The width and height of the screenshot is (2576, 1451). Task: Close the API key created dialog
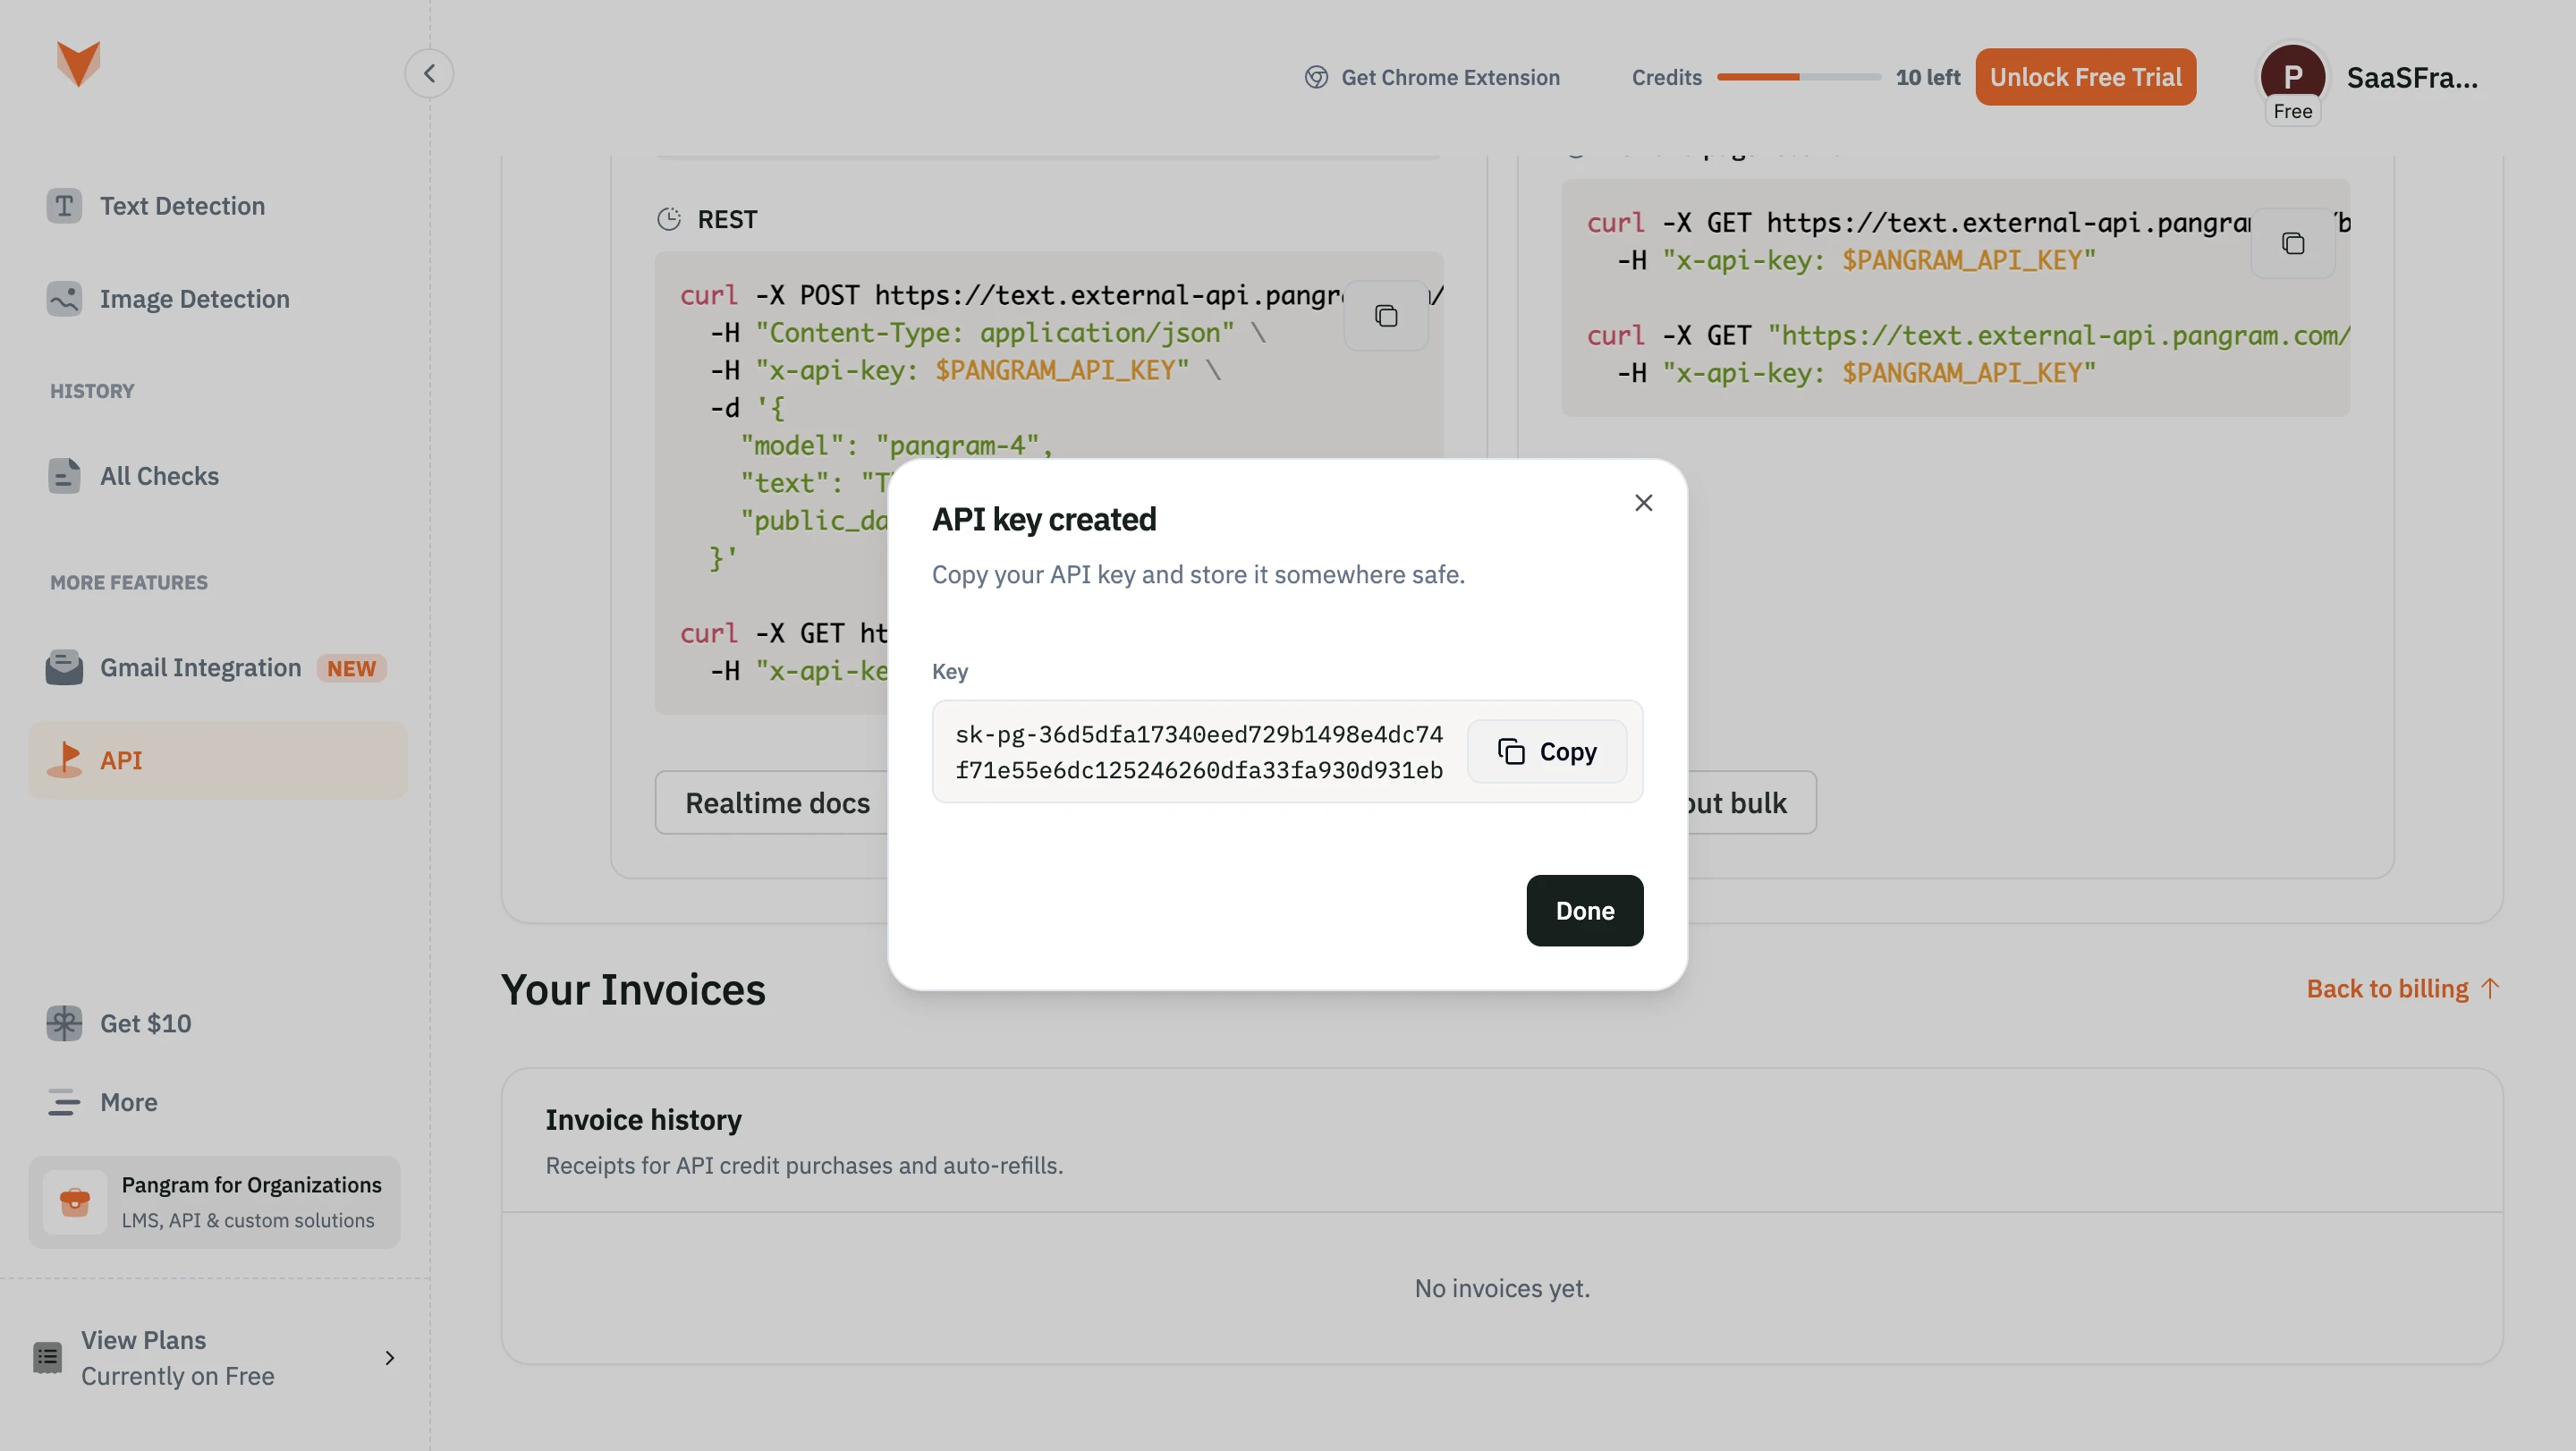click(1643, 503)
